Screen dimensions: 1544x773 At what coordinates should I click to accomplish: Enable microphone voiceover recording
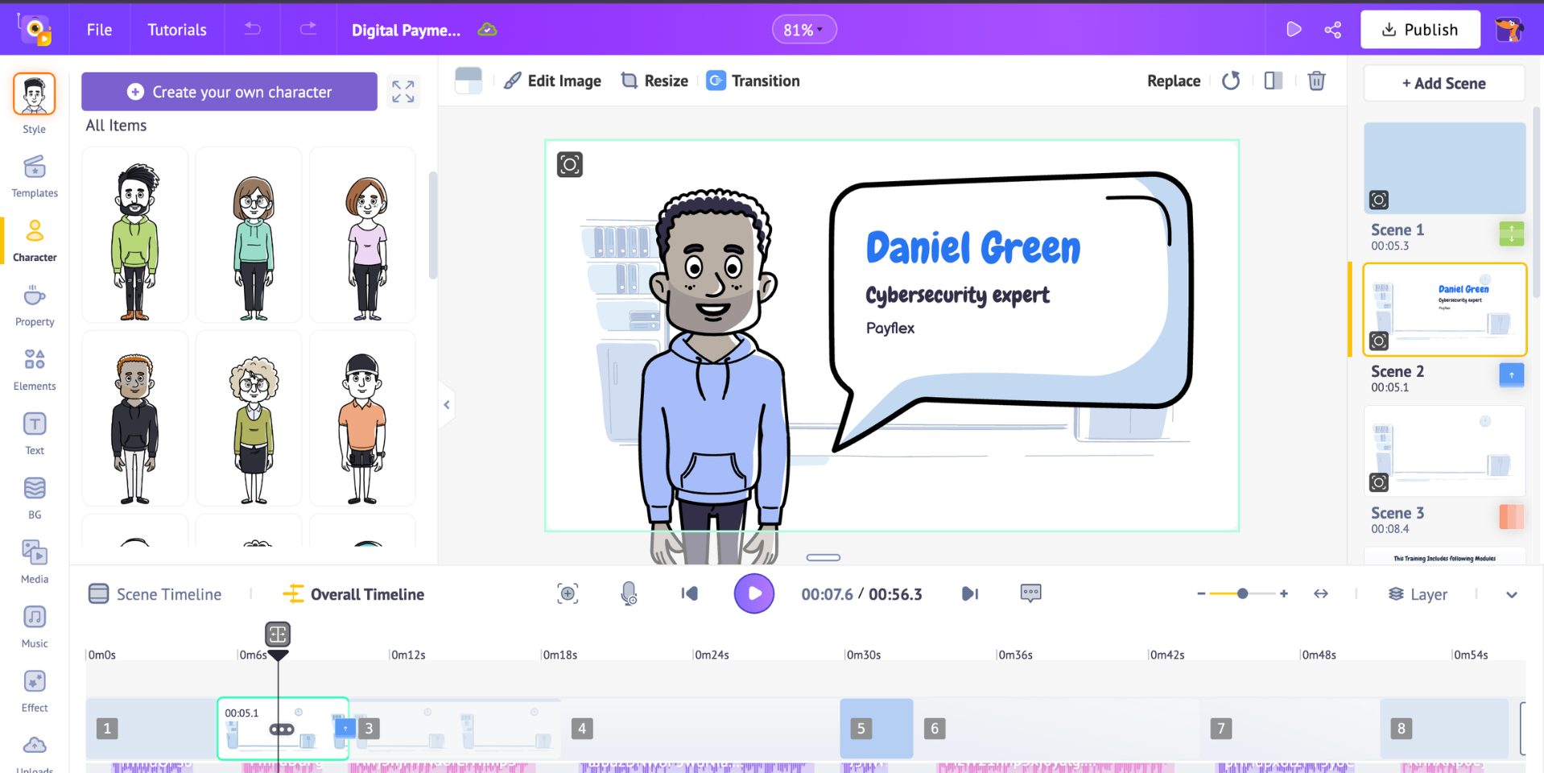click(x=629, y=593)
